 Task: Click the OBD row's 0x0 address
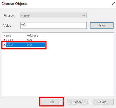[x=29, y=40]
